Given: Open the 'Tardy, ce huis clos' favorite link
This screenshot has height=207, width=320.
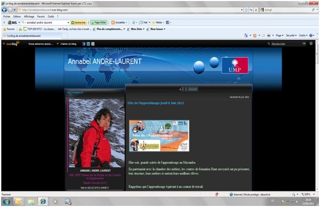Looking at the screenshot, I should click(x=75, y=29).
